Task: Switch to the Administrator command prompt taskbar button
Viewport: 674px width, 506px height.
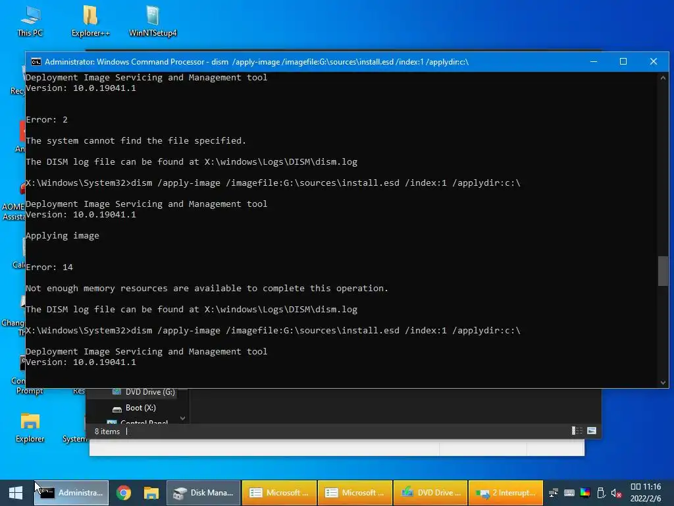Action: coord(71,493)
